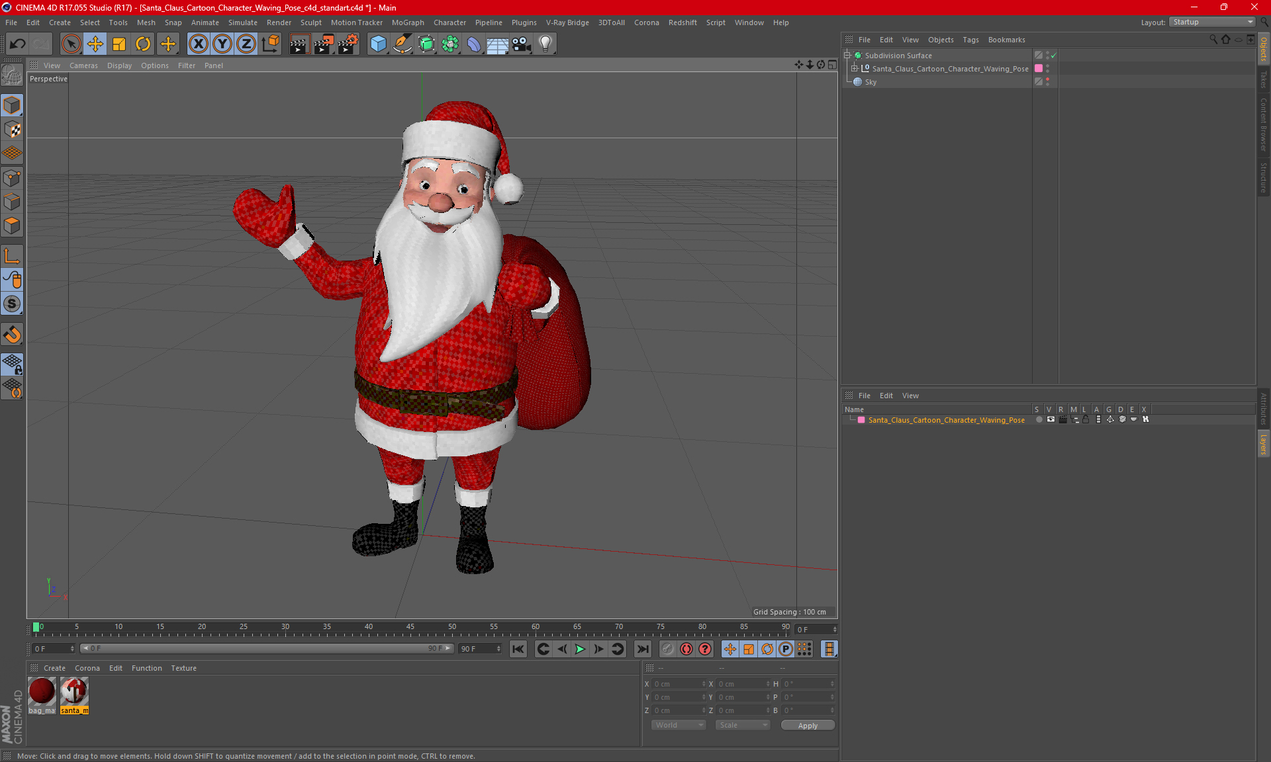Toggle Subdivision Surface enable checkmark
The image size is (1271, 762).
tap(1053, 56)
